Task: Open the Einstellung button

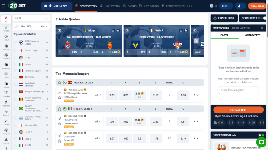Action: (x=224, y=18)
